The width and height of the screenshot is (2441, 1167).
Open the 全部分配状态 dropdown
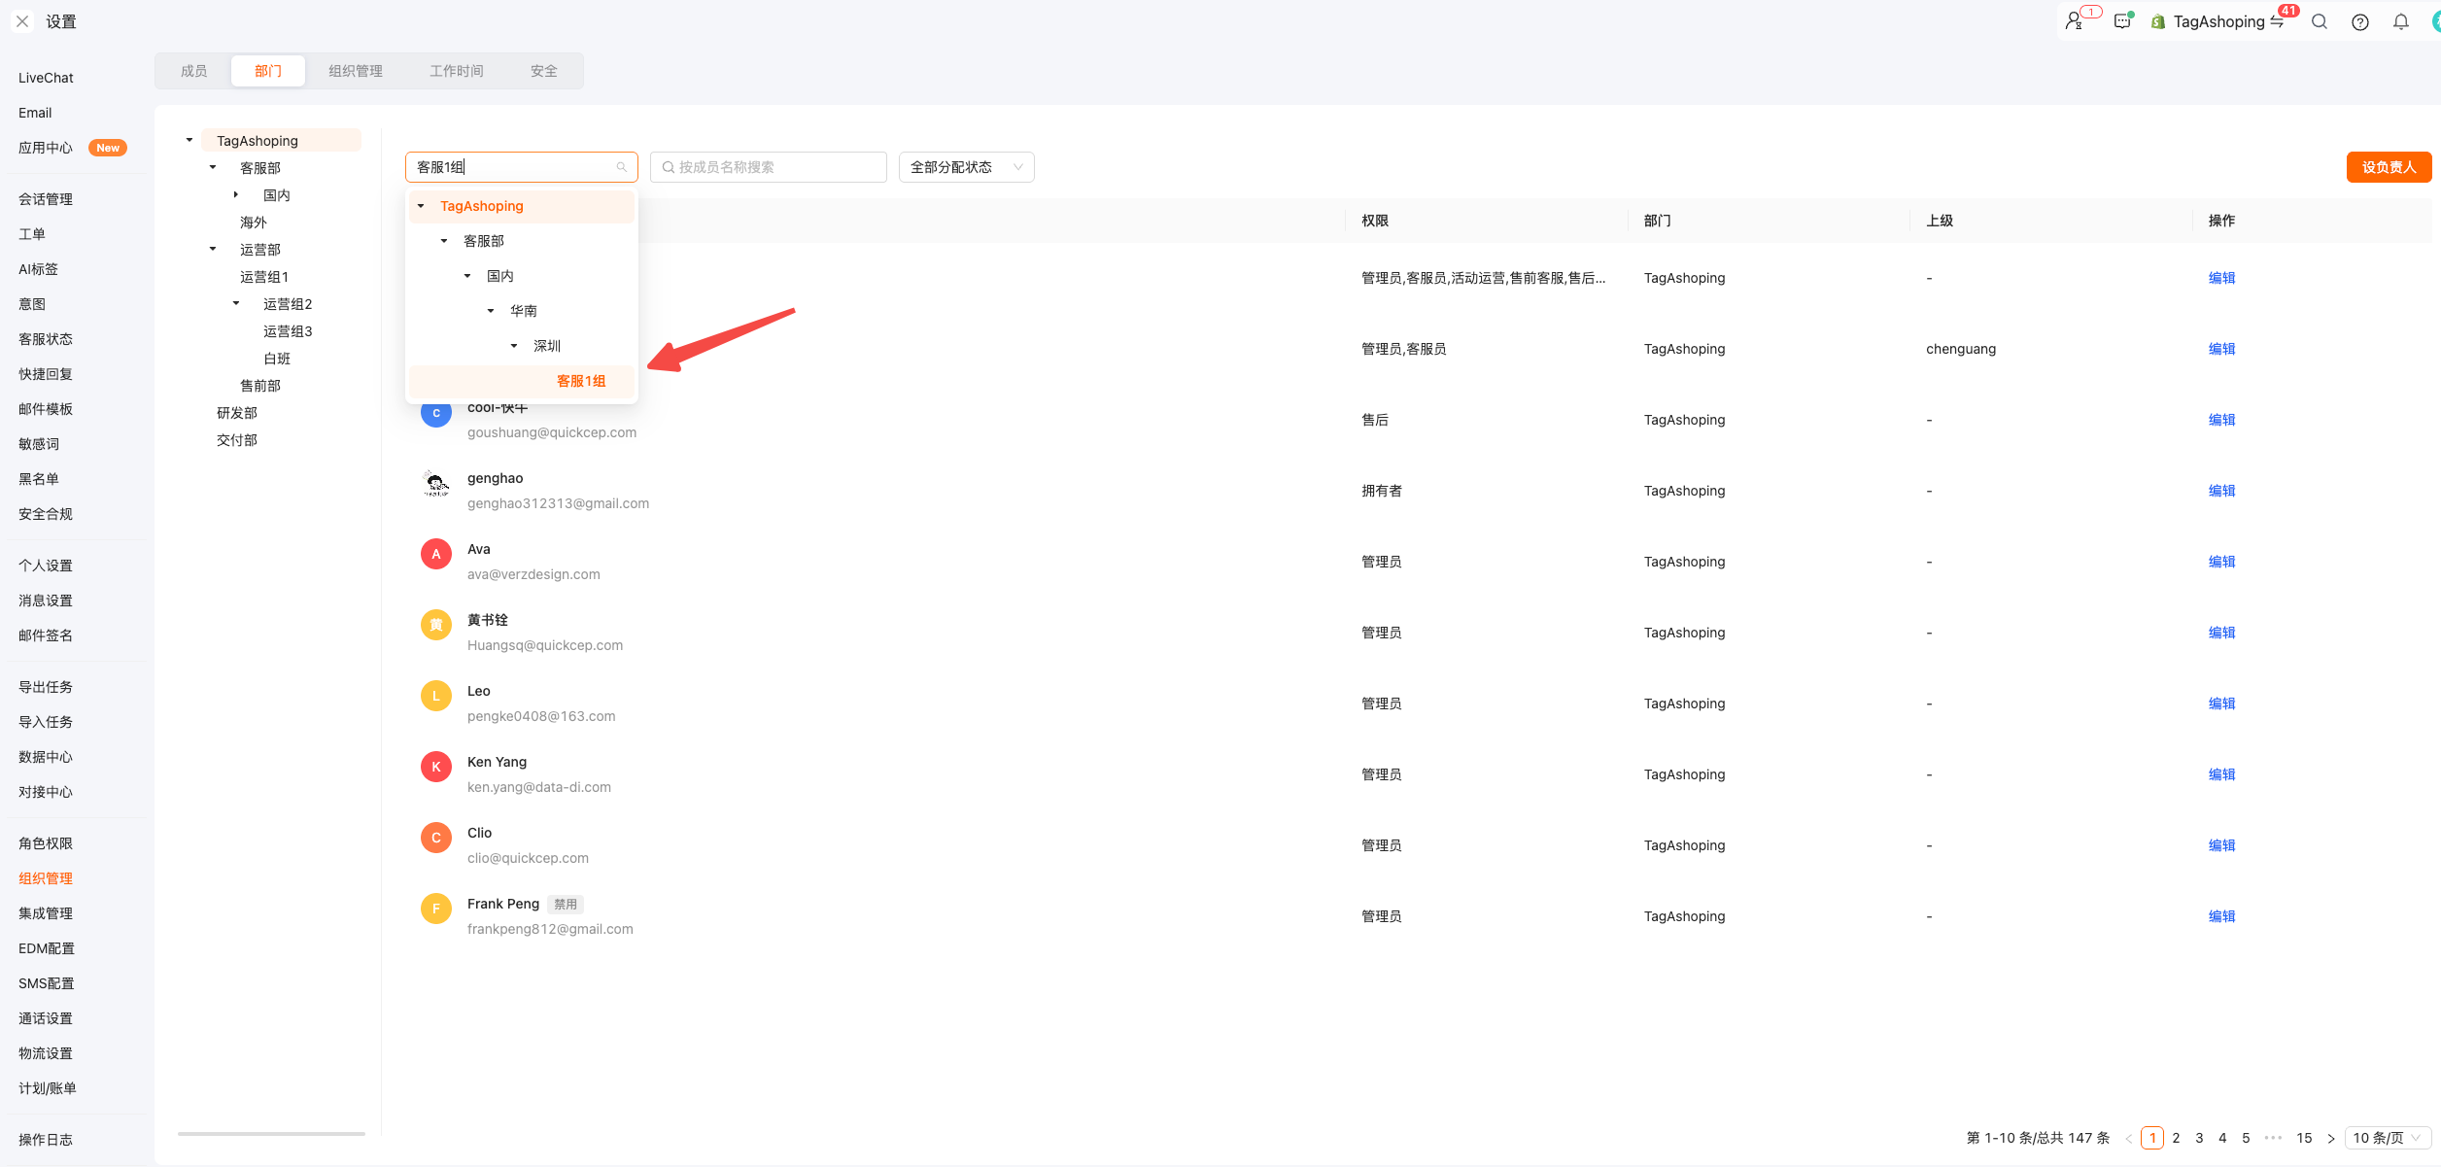[966, 167]
